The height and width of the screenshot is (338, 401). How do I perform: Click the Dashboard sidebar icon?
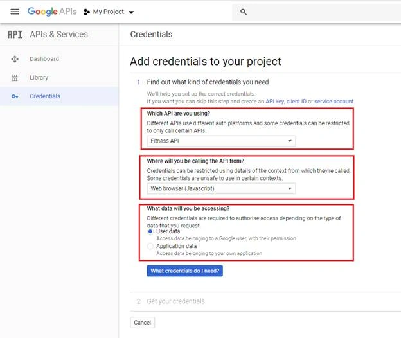click(15, 59)
